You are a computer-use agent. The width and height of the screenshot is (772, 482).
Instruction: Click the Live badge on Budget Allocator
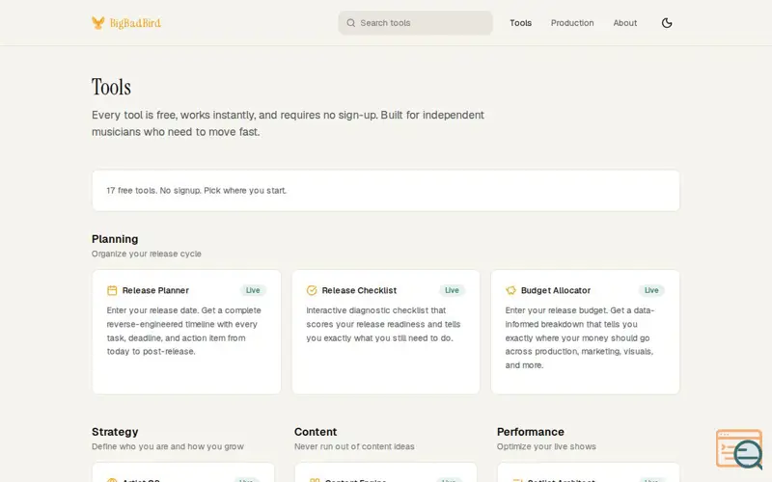650,291
